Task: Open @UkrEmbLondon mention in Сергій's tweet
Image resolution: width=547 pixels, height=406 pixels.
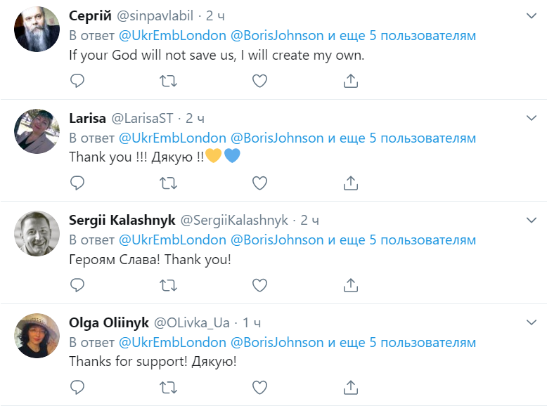Action: [x=172, y=36]
